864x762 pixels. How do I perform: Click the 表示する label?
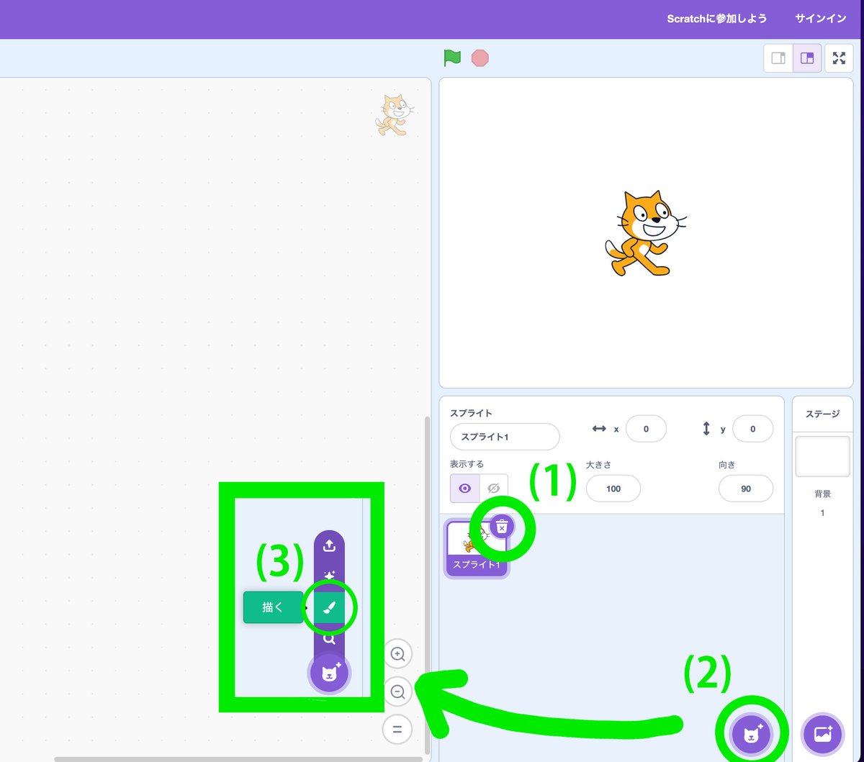pyautogui.click(x=467, y=464)
